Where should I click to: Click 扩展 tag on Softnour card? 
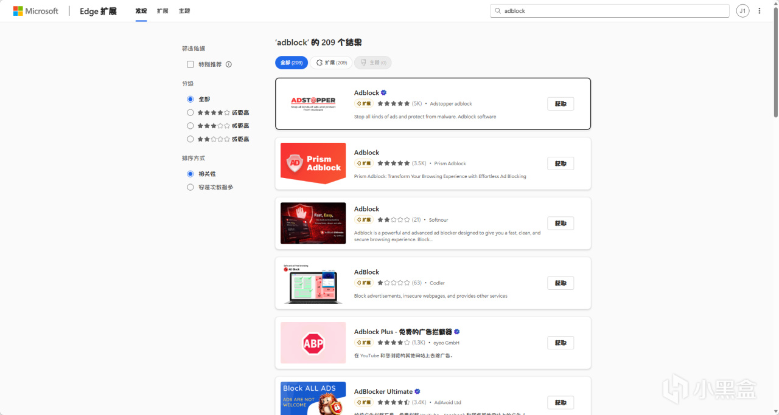pyautogui.click(x=364, y=220)
